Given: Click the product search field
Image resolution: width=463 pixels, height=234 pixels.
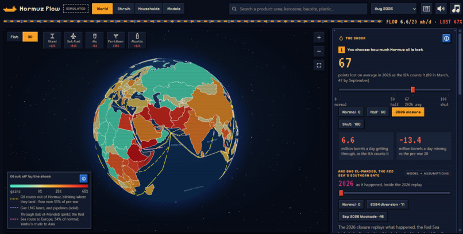Looking at the screenshot, I should tap(298, 9).
